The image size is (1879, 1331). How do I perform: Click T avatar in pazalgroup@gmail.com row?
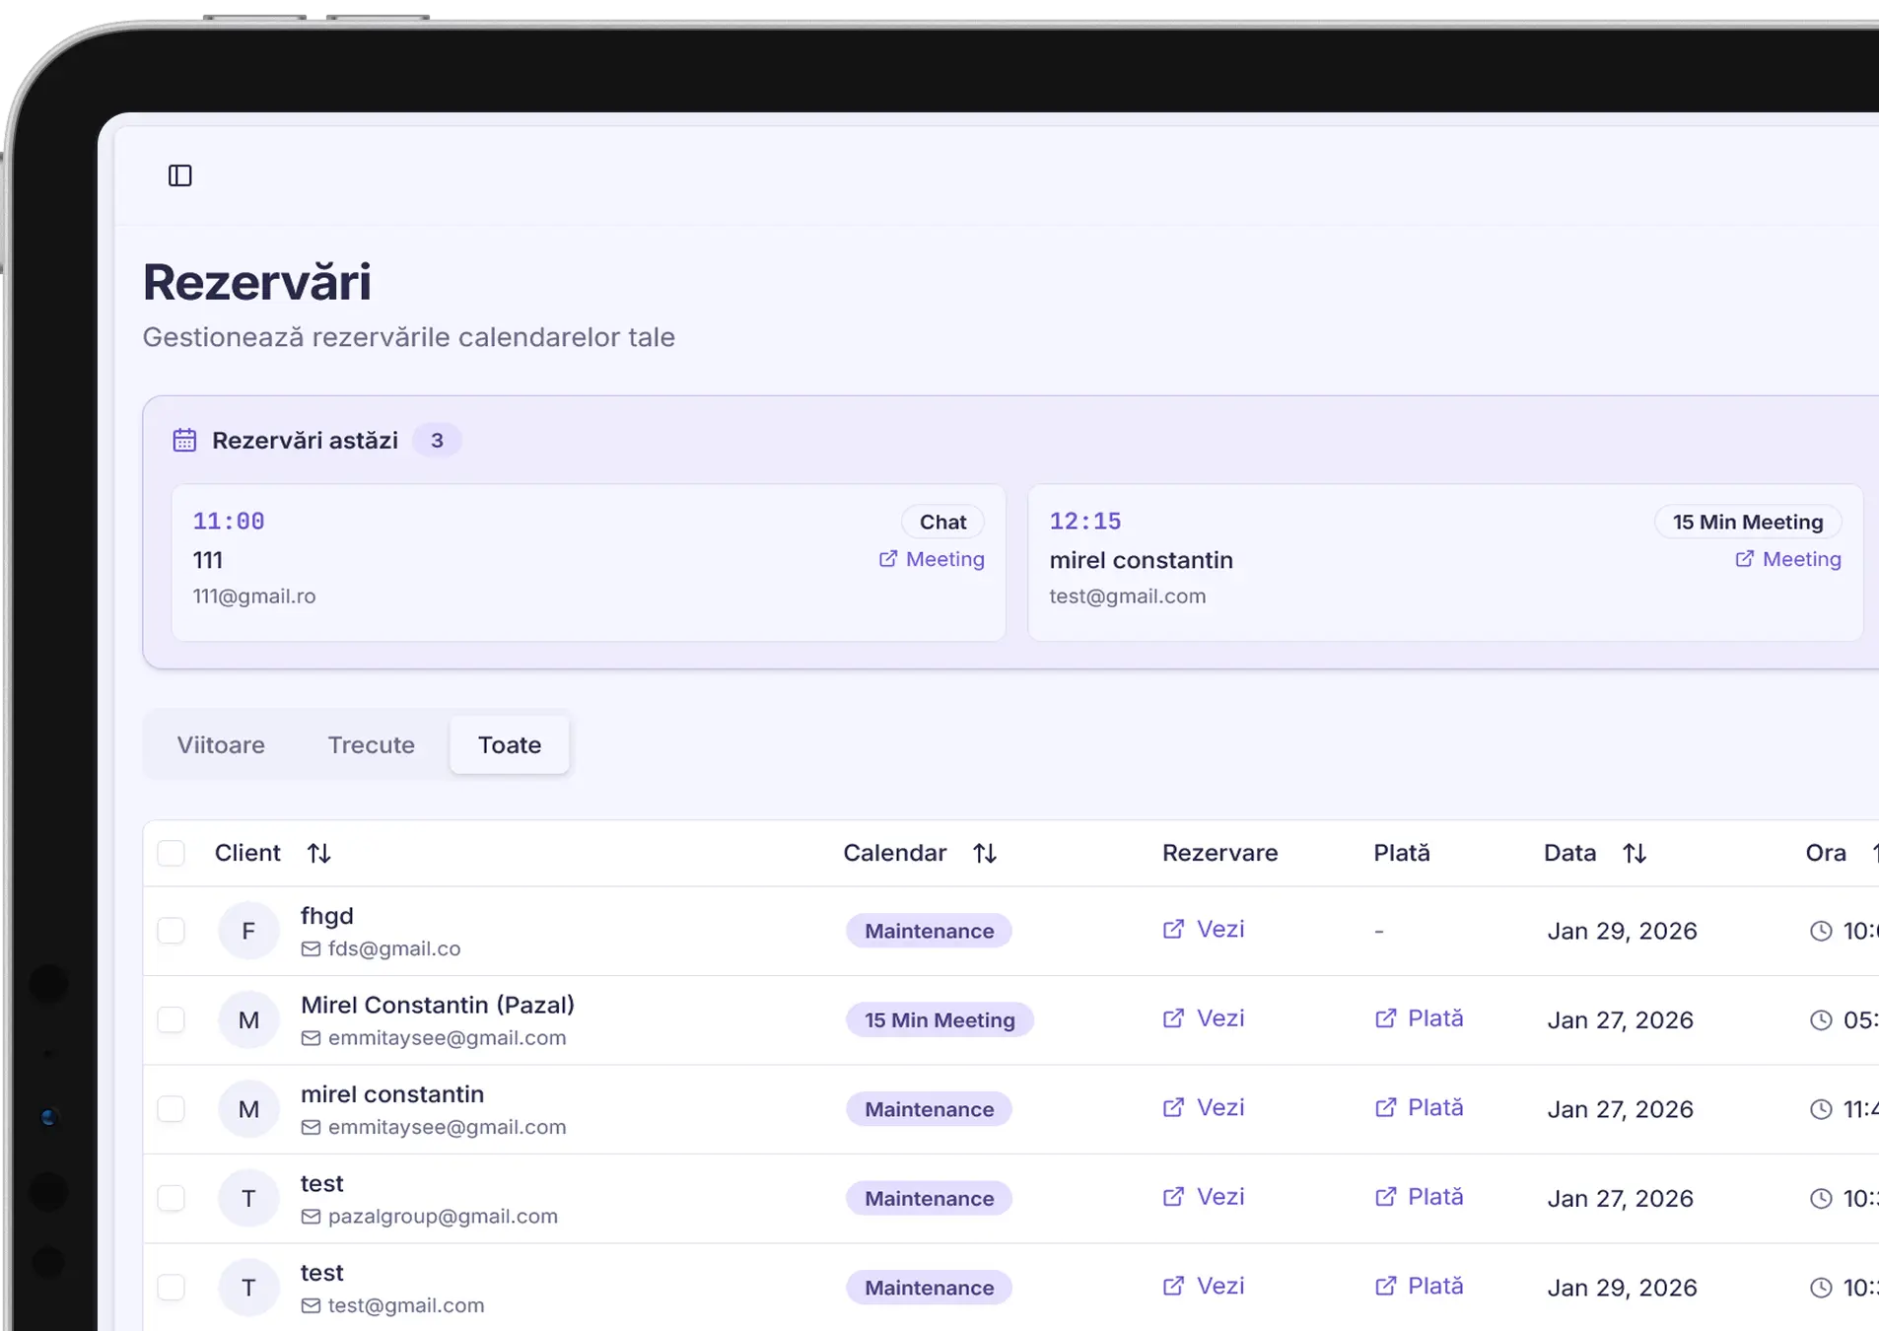click(x=248, y=1198)
